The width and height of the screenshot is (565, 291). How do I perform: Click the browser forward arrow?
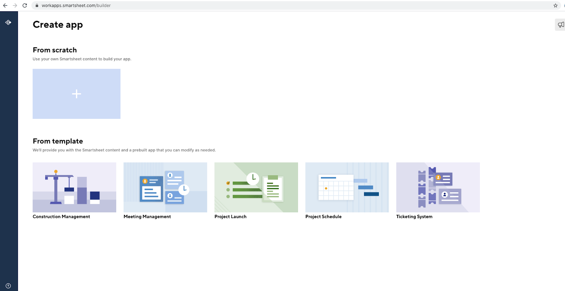click(15, 6)
